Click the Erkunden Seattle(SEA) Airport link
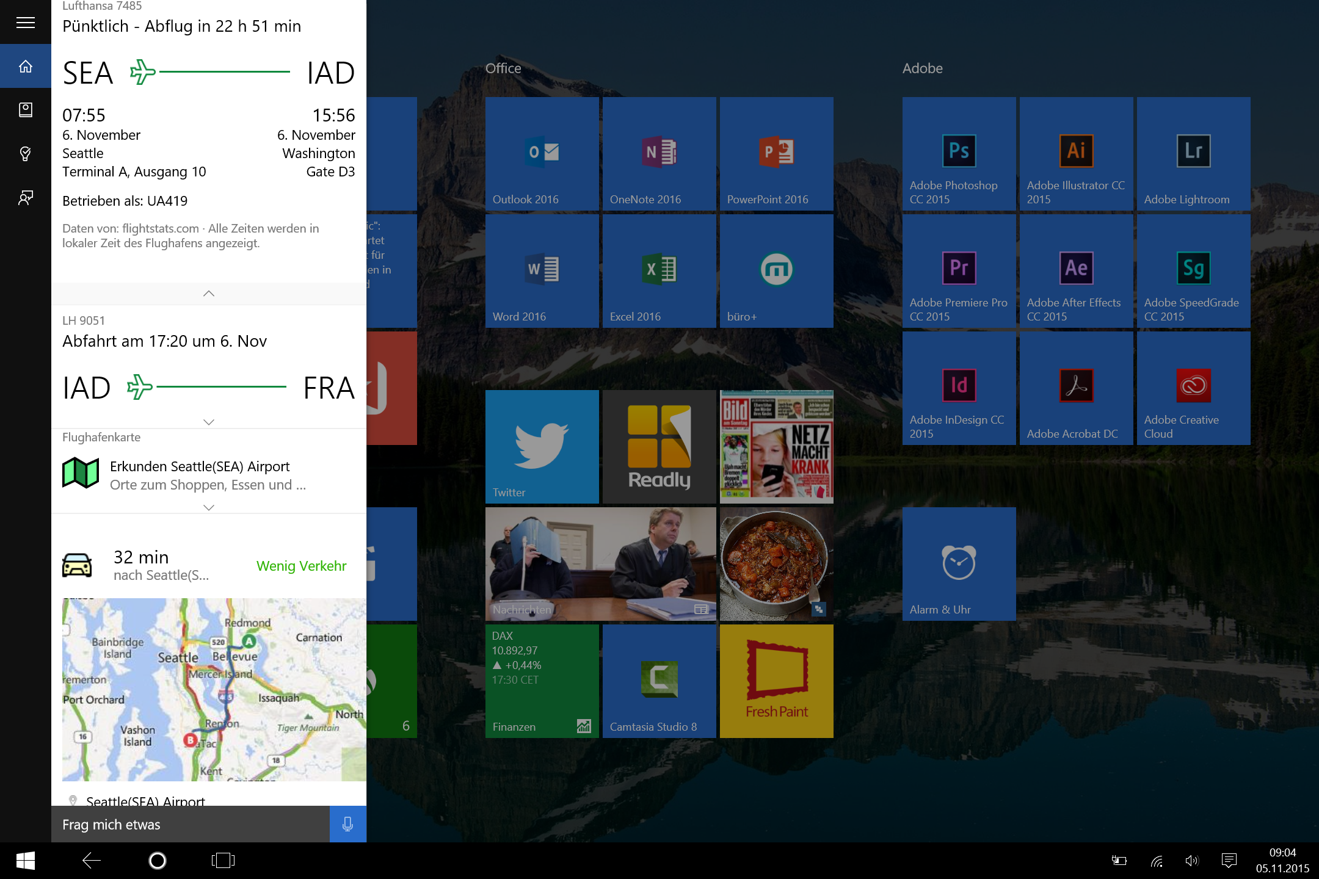This screenshot has height=879, width=1319. pyautogui.click(x=200, y=466)
